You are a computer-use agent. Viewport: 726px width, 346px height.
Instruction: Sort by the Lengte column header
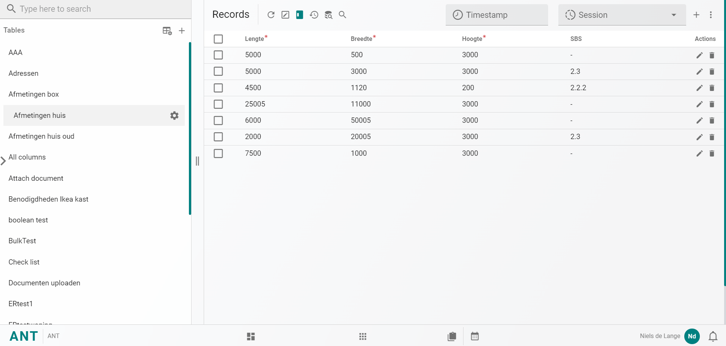[x=254, y=39]
